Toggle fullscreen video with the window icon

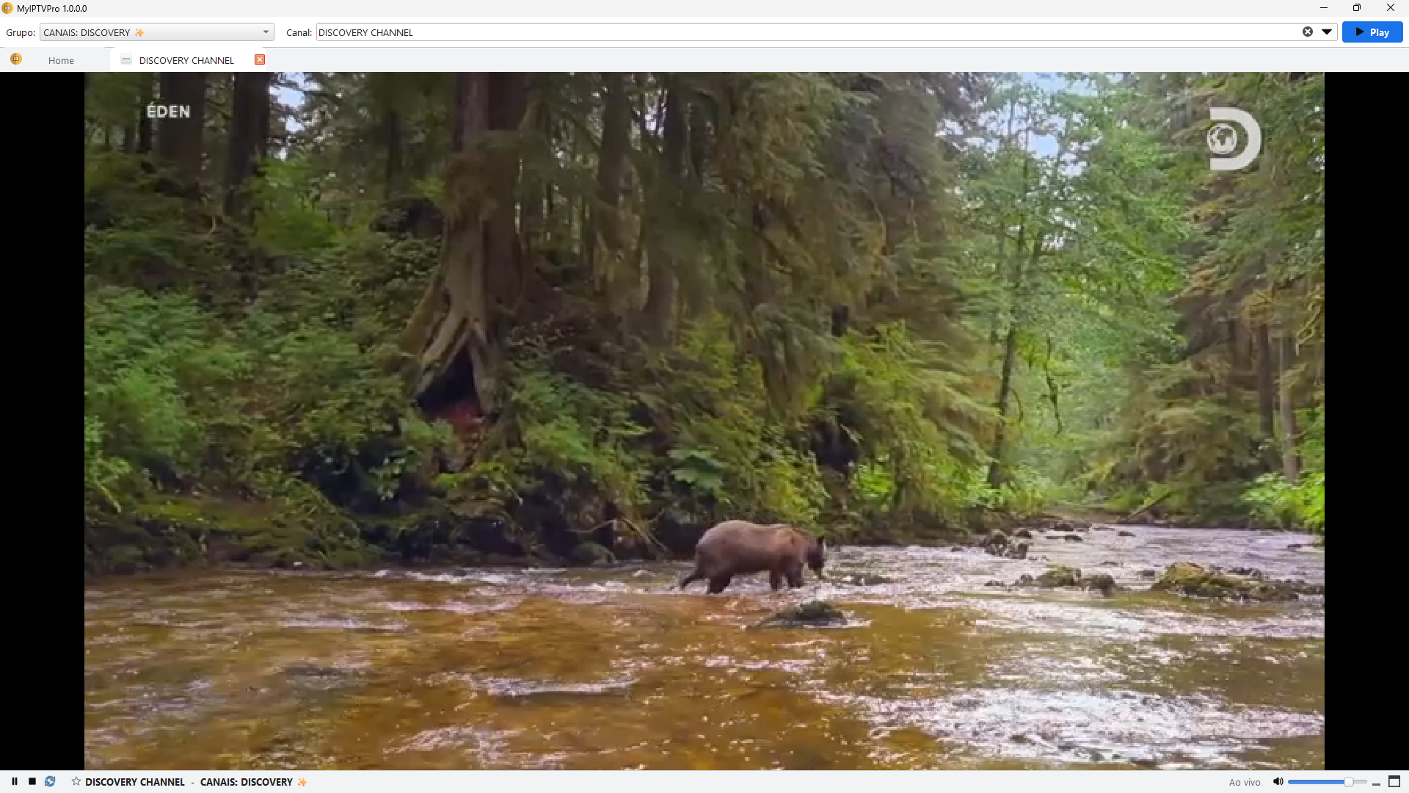(x=1394, y=781)
